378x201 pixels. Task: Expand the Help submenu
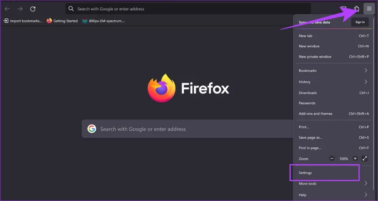coord(334,195)
